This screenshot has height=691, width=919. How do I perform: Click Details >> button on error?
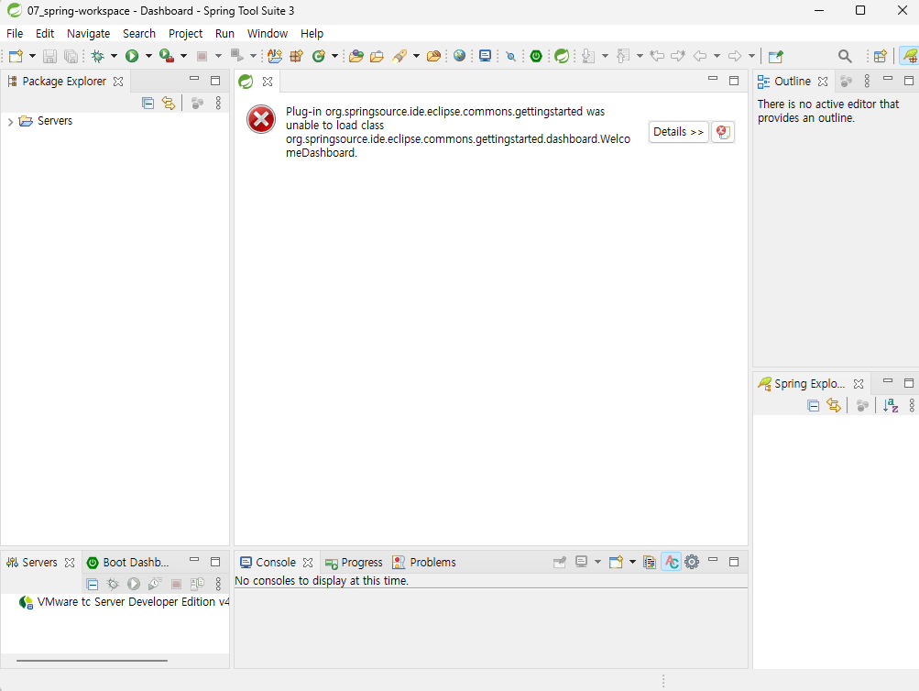pos(678,132)
